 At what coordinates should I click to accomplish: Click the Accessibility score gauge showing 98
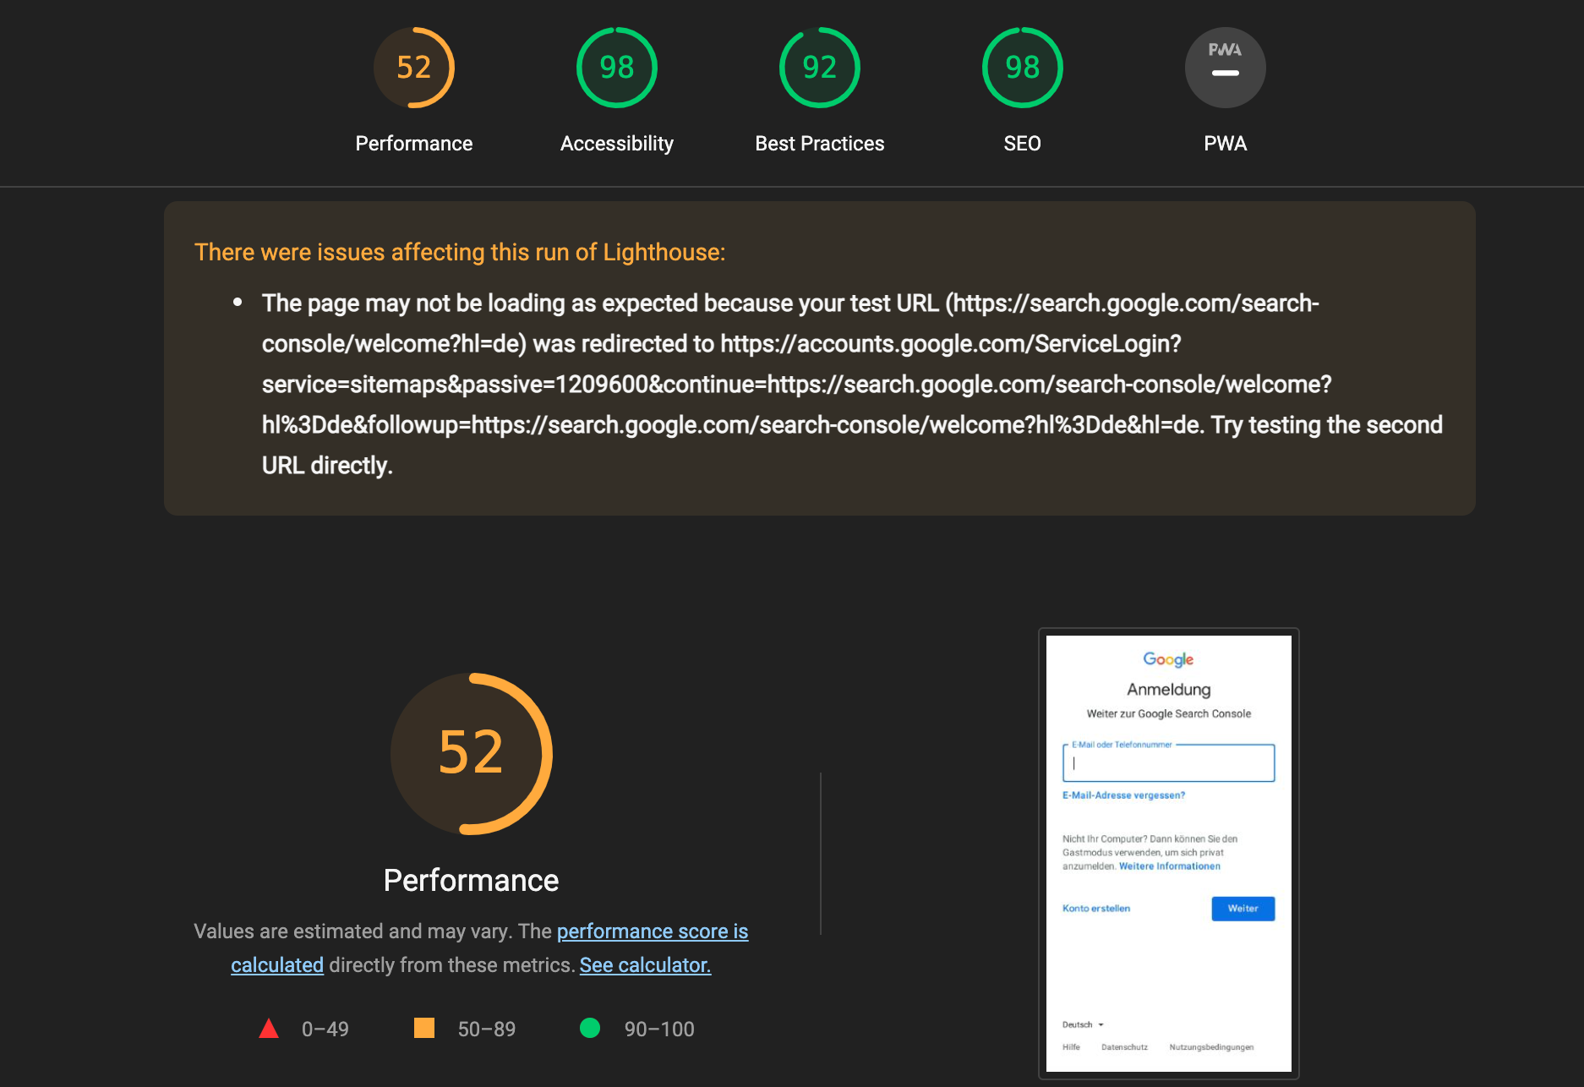(617, 68)
